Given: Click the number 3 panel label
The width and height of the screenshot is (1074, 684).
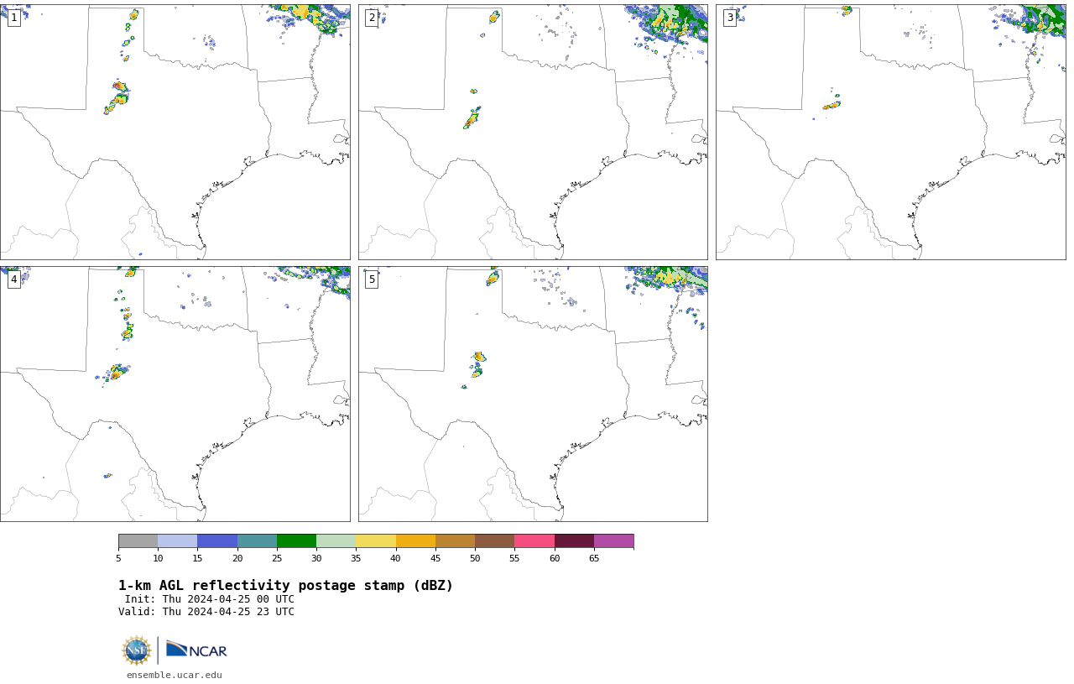Looking at the screenshot, I should [730, 18].
